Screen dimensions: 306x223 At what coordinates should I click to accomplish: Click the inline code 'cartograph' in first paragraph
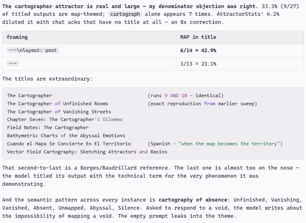tap(125, 14)
